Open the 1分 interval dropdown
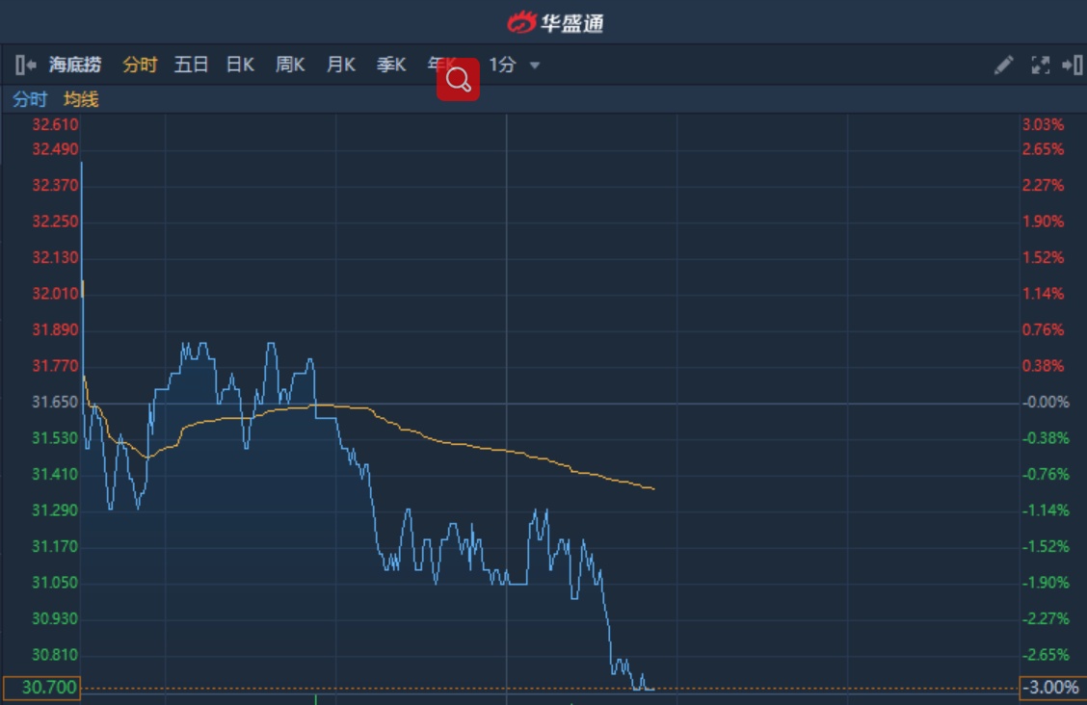Screen dimensions: 1087x705 [x=514, y=65]
